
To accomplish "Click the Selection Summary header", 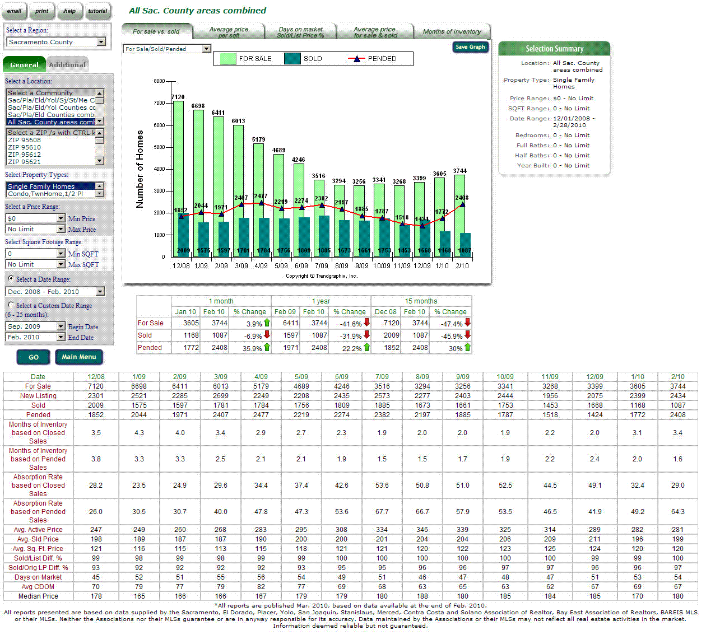I will coord(554,49).
